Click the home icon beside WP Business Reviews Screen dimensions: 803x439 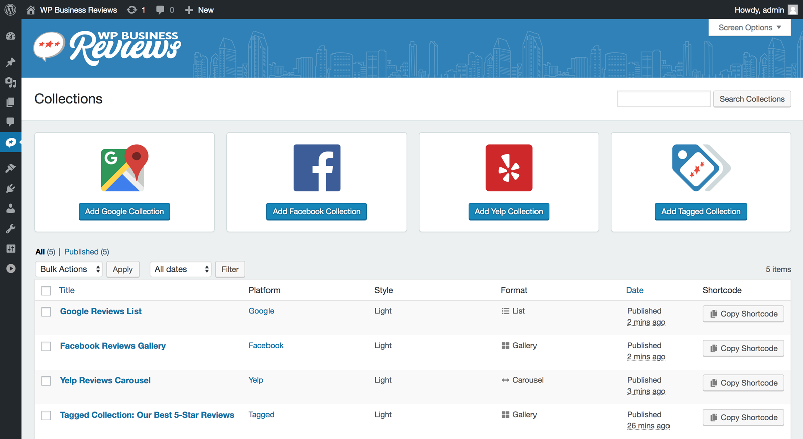pos(31,10)
